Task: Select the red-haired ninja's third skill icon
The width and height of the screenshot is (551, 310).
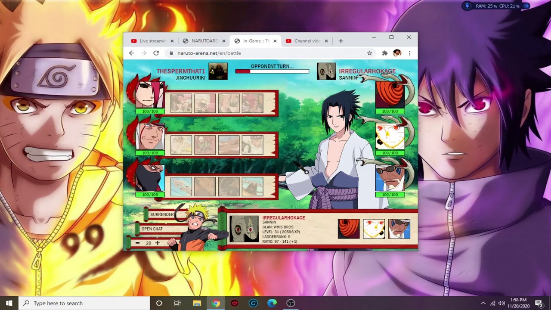Action: pyautogui.click(x=229, y=103)
